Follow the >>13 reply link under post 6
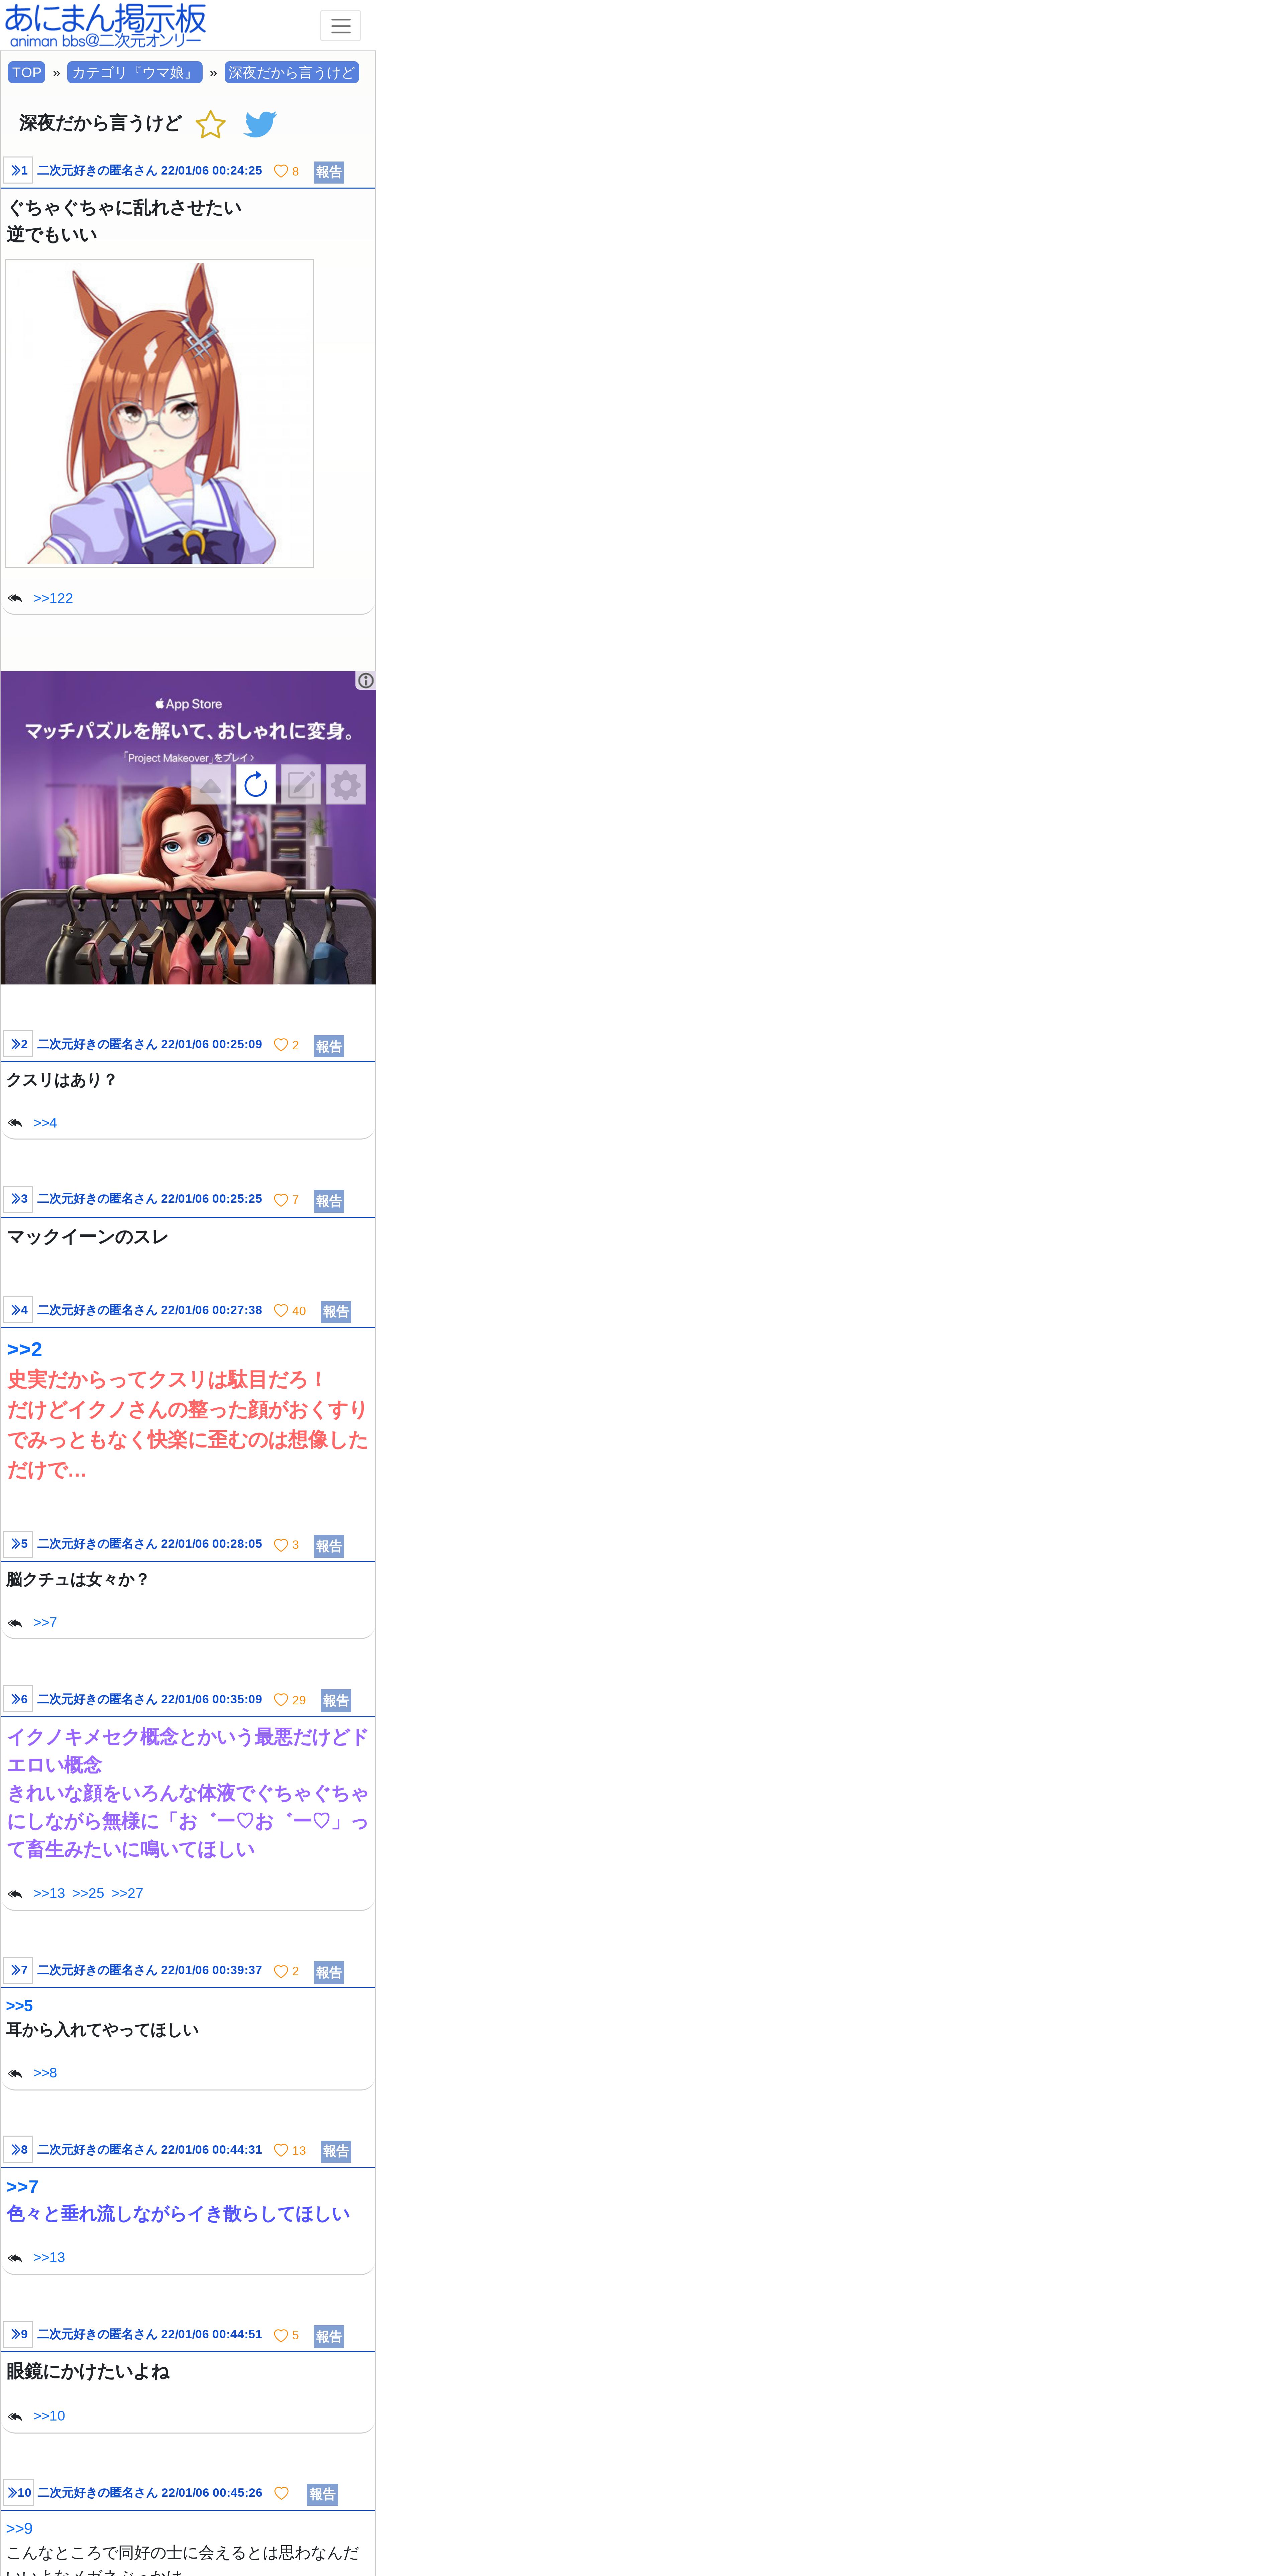Viewport: 1288px width, 2576px height. click(x=49, y=1893)
